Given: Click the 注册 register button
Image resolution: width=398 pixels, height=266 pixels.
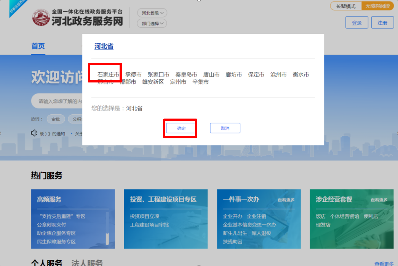Looking at the screenshot, I should pos(382,23).
